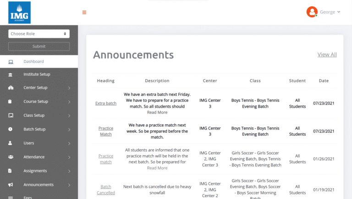This screenshot has height=199, width=352.
Task: Click the Institute Setup building icon
Action: coord(11,74)
